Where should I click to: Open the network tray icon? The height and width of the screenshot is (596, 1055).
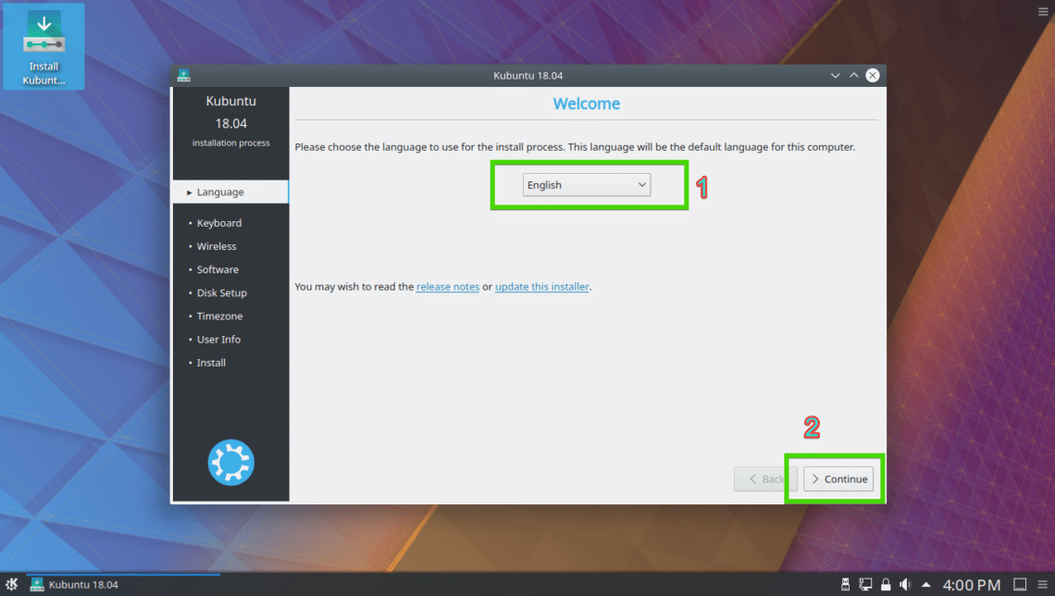865,585
